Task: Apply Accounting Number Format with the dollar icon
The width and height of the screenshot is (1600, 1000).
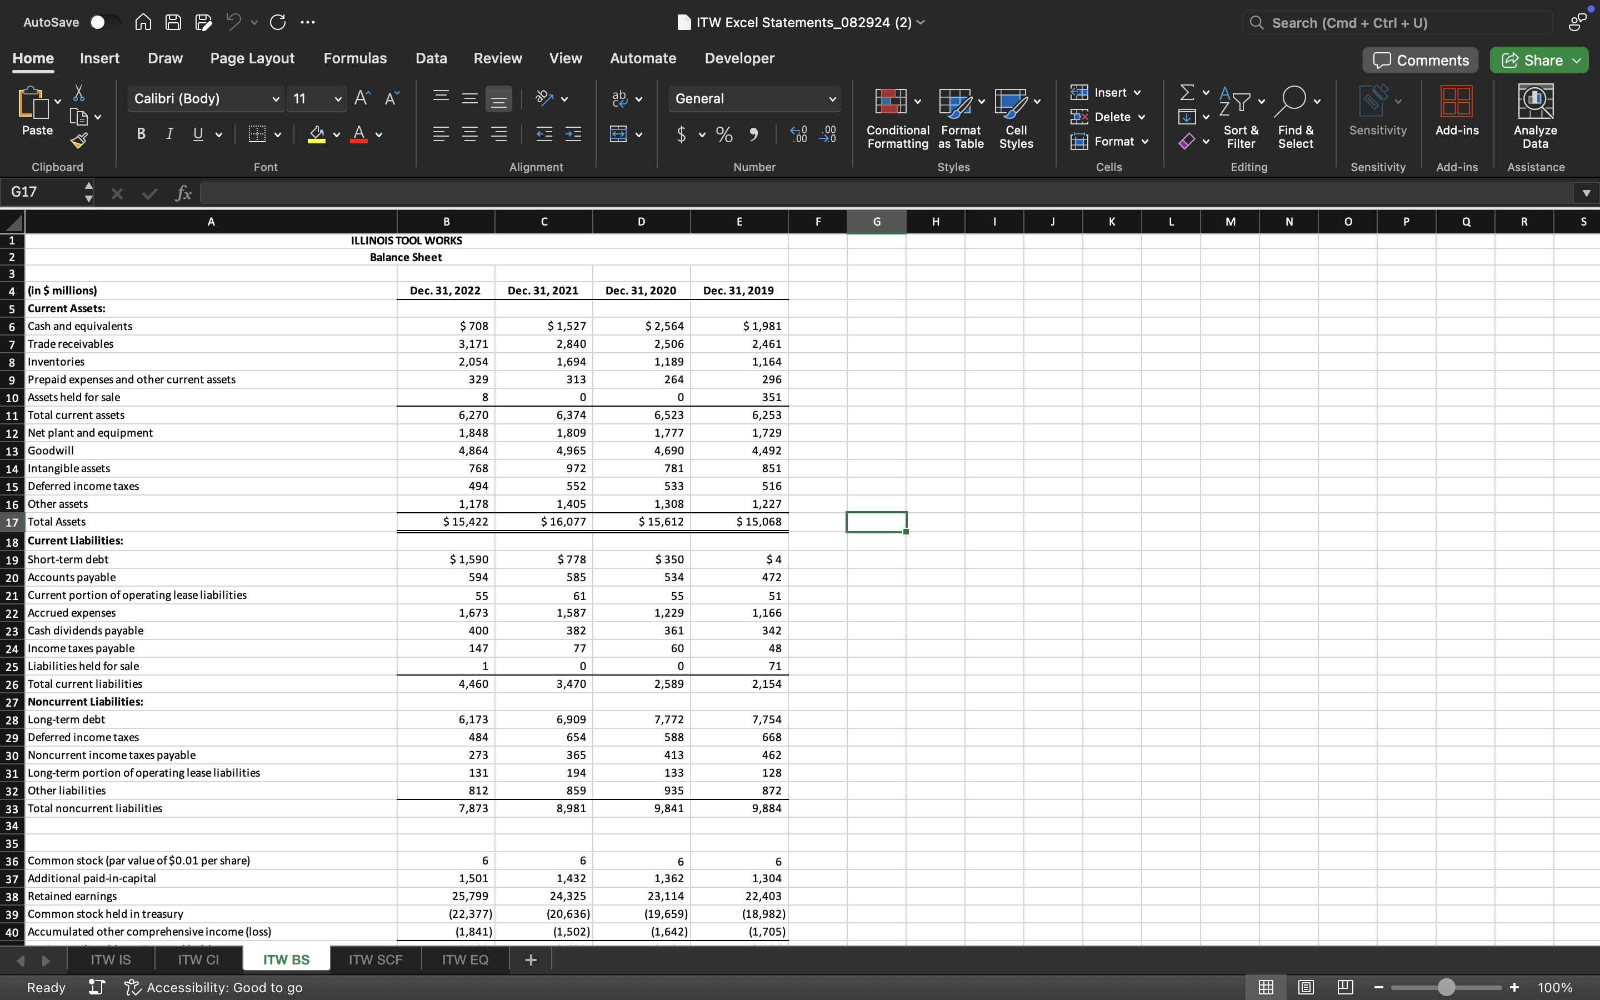Action: (682, 134)
